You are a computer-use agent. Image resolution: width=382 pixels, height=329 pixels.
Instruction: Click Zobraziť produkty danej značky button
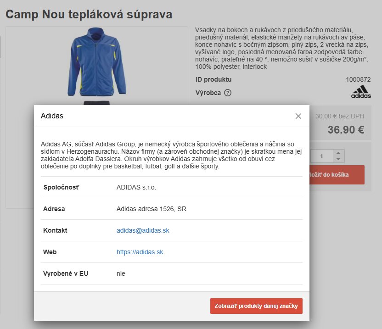(256, 306)
